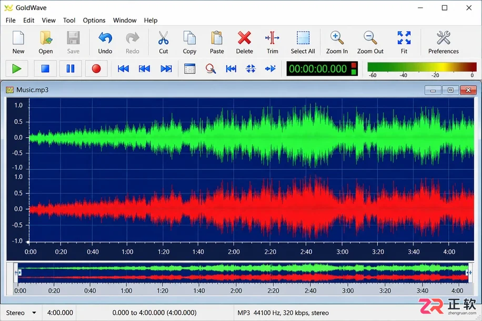Rewind with the double-left arrow button
The height and width of the screenshot is (321, 482).
[144, 68]
